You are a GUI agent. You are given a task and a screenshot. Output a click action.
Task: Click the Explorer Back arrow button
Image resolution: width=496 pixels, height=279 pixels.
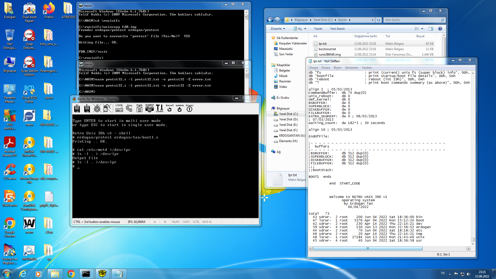pyautogui.click(x=270, y=20)
